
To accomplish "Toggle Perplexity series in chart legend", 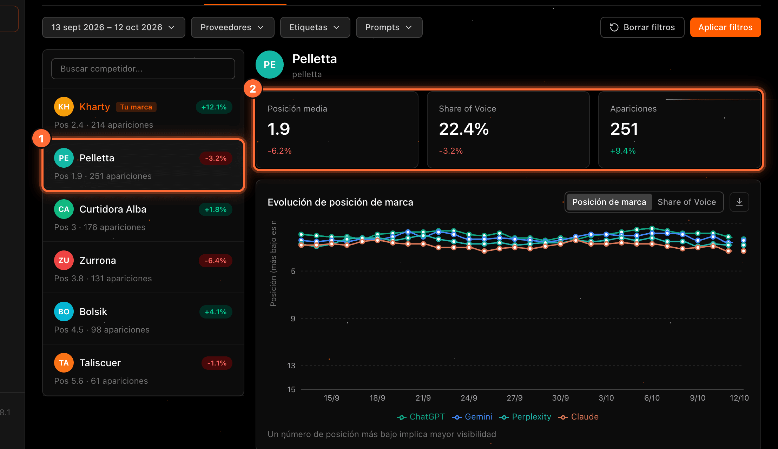I will [x=525, y=417].
